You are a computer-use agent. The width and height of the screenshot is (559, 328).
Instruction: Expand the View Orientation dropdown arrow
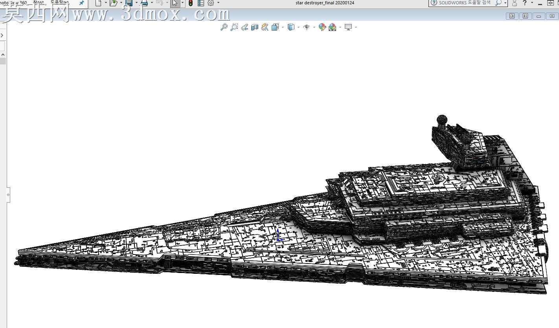pos(283,27)
